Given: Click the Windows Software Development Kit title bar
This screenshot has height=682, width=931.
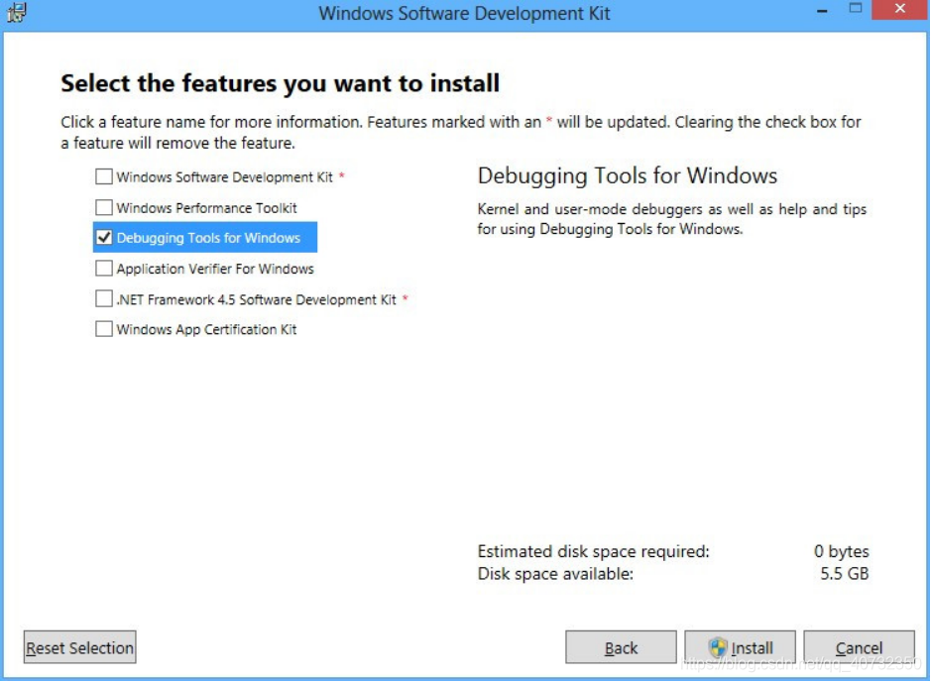Looking at the screenshot, I should click(463, 13).
